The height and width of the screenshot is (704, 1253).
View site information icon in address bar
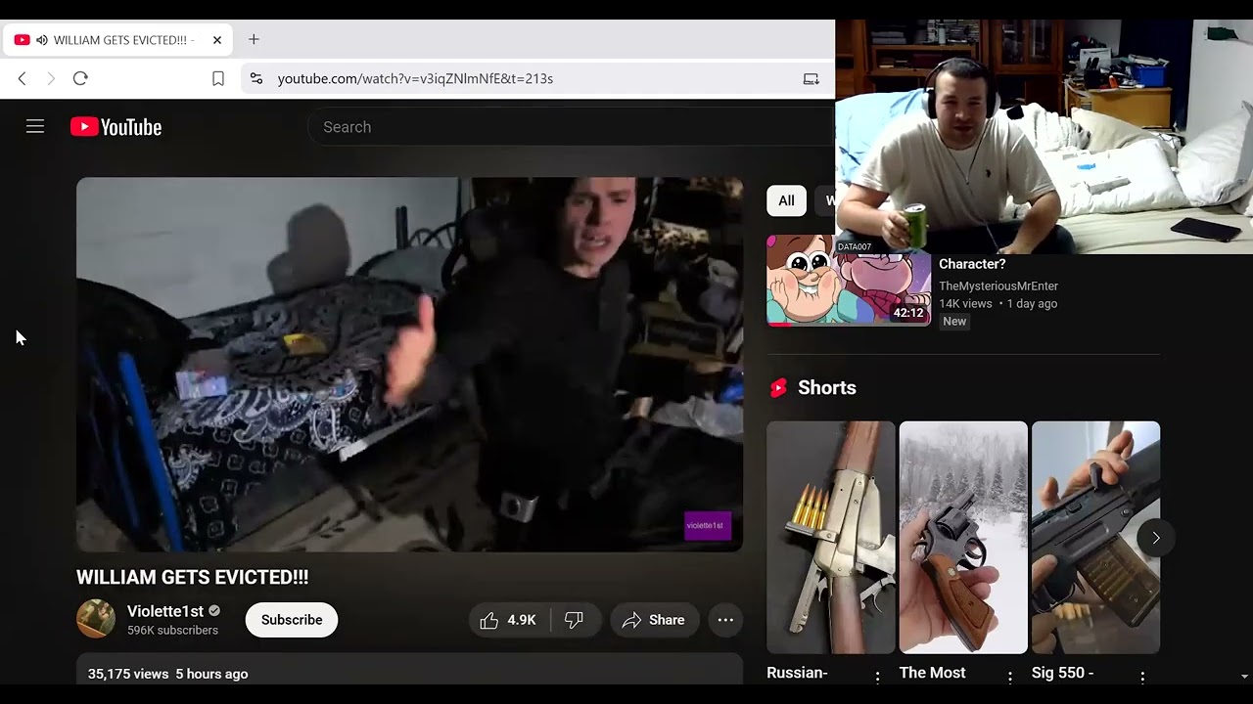pyautogui.click(x=255, y=78)
